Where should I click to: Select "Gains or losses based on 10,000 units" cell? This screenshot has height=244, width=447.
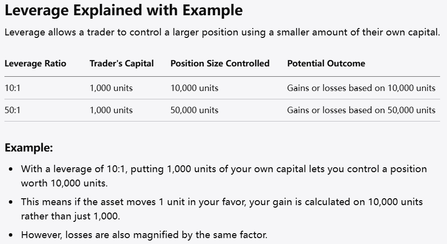(x=361, y=88)
